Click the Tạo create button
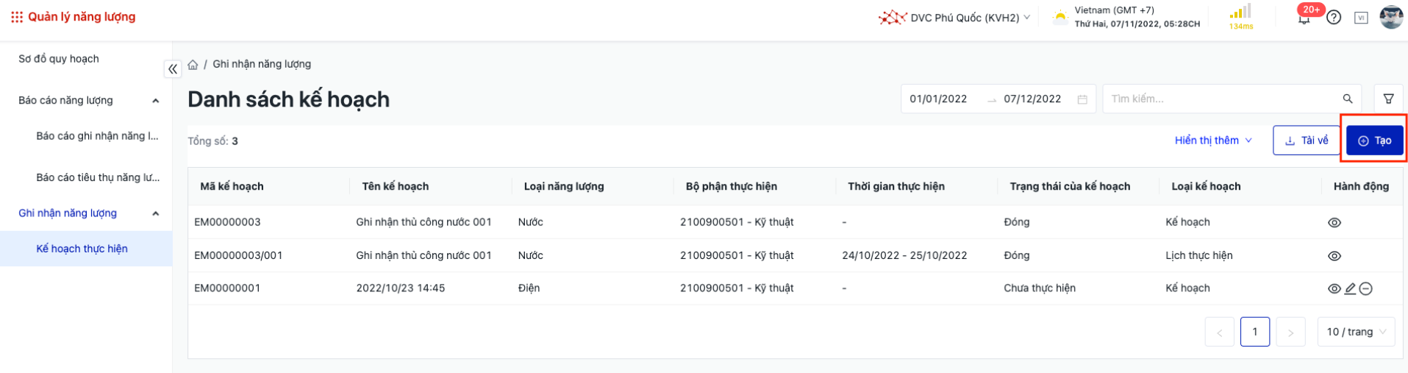This screenshot has height=373, width=1408. click(1374, 141)
